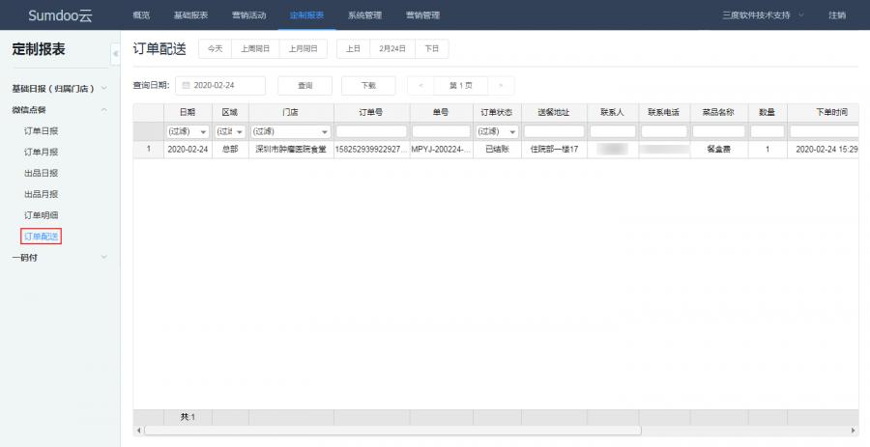Click the 下载 button

368,85
